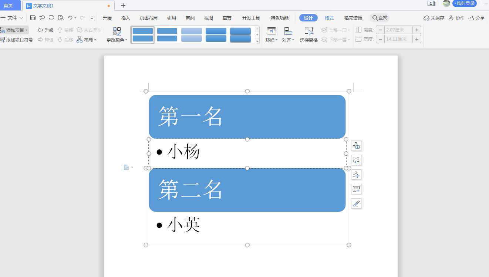
Task: Click the floating Add Shape icon beside the SmartArt
Action: click(x=356, y=146)
